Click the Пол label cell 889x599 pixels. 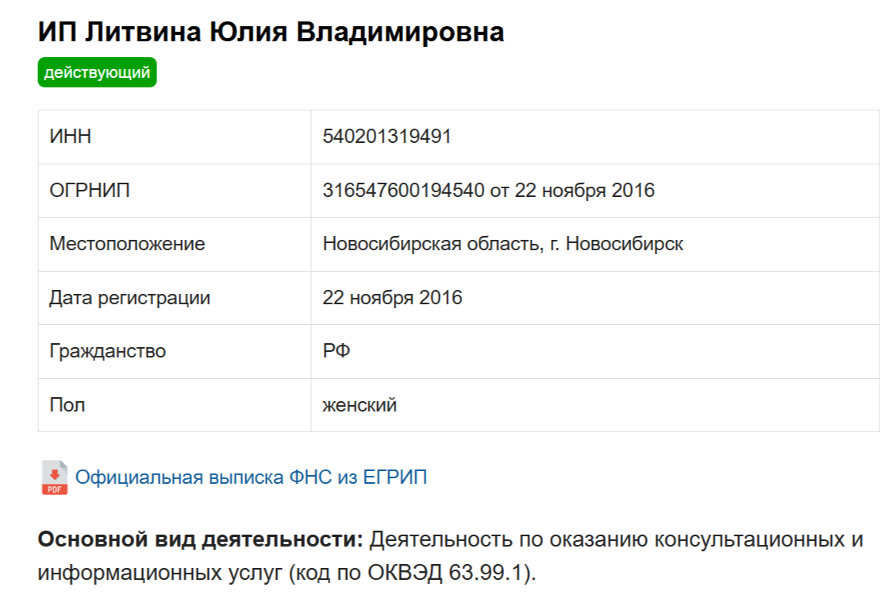point(67,405)
